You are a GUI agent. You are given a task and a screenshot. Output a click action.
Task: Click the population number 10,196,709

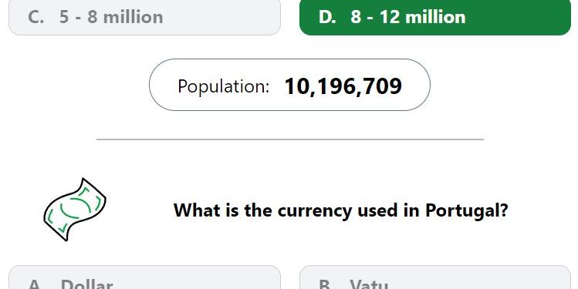tap(343, 86)
